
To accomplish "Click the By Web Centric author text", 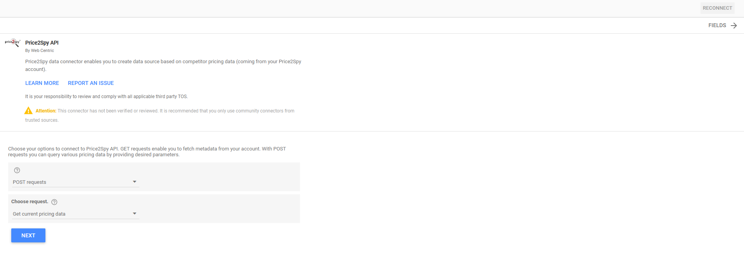I will pyautogui.click(x=40, y=50).
